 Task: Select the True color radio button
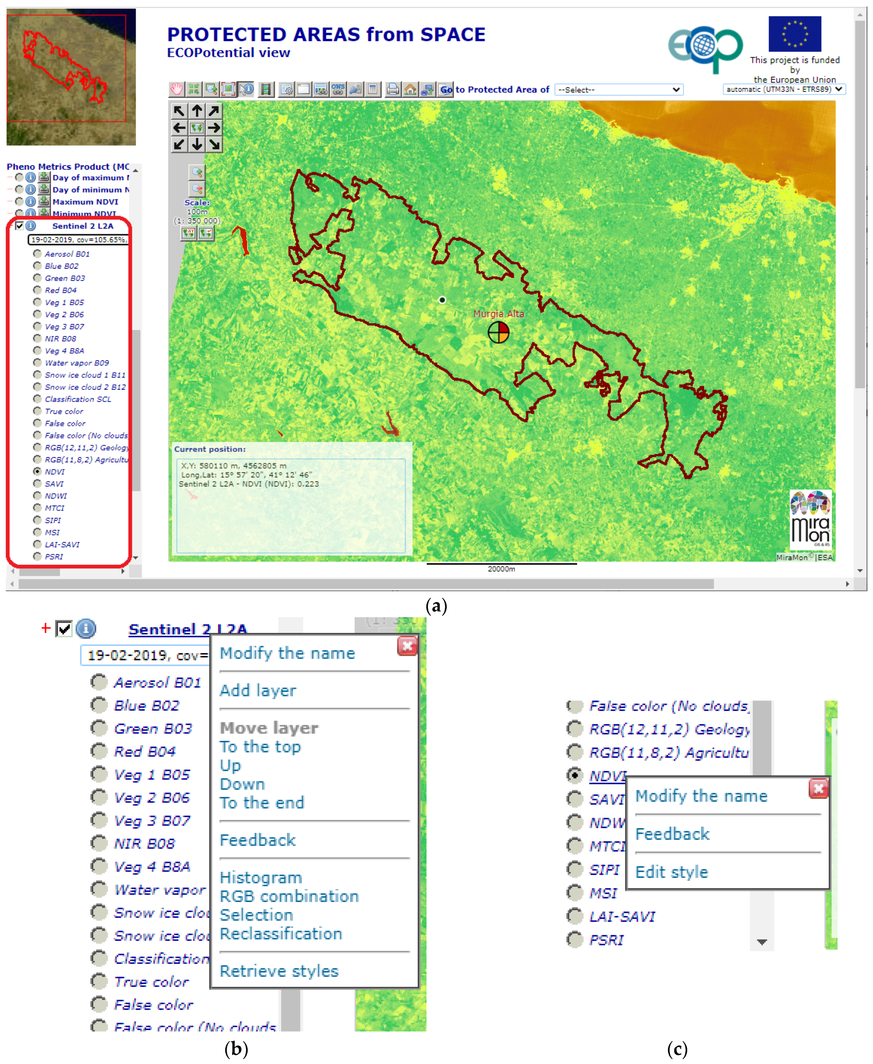pyautogui.click(x=37, y=411)
